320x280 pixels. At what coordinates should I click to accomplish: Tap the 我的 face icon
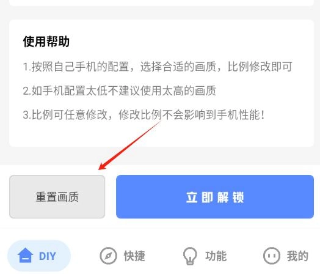pos(272,256)
